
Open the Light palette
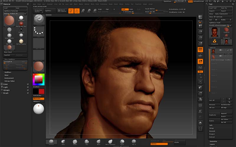click(x=5, y=87)
